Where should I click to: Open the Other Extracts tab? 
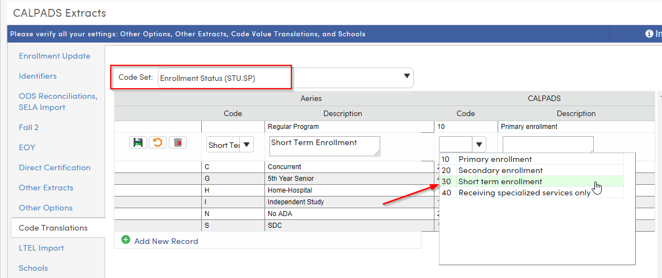pos(46,188)
